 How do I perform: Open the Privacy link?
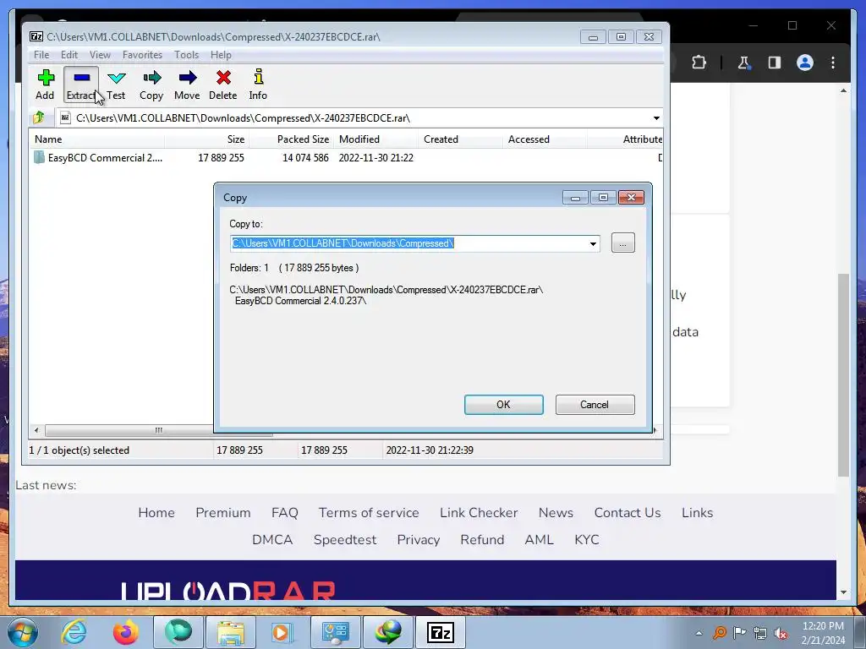(419, 540)
